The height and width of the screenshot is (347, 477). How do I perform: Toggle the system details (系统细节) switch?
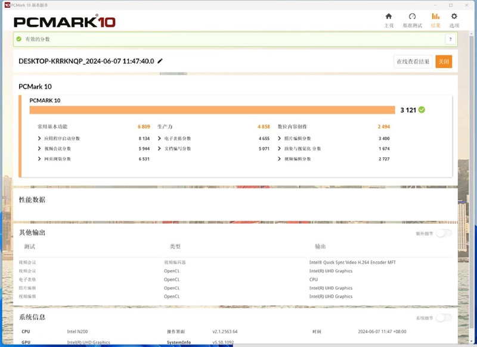pos(444,318)
